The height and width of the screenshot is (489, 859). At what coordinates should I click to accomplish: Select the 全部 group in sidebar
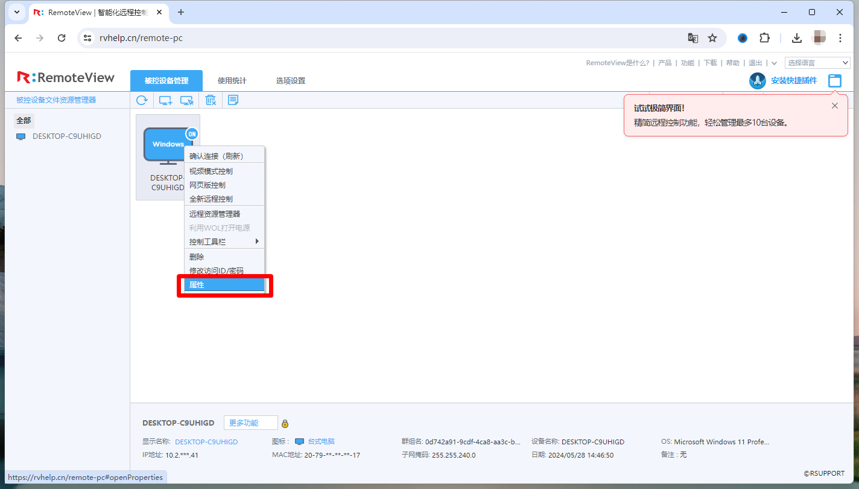coord(24,120)
